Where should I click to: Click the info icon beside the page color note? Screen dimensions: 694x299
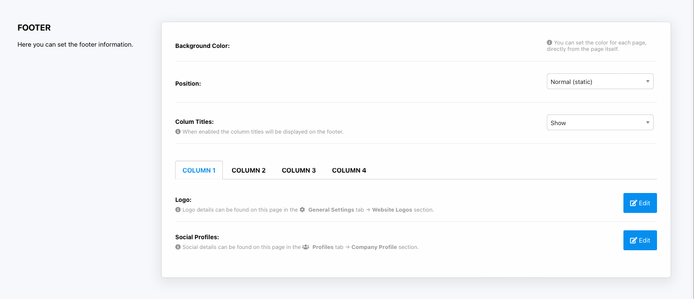coord(549,42)
